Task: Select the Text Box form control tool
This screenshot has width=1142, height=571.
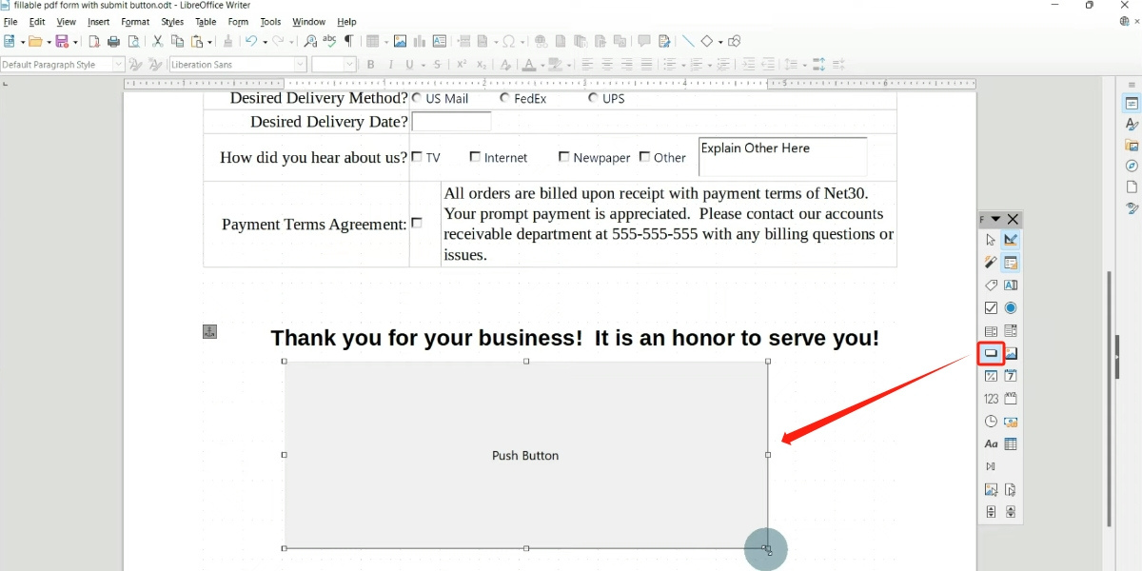Action: pyautogui.click(x=1011, y=285)
